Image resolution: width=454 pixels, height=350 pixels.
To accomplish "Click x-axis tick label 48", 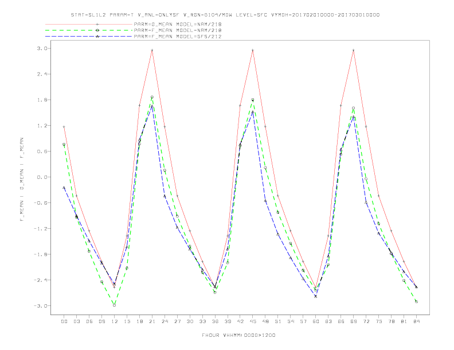I will pyautogui.click(x=265, y=321).
